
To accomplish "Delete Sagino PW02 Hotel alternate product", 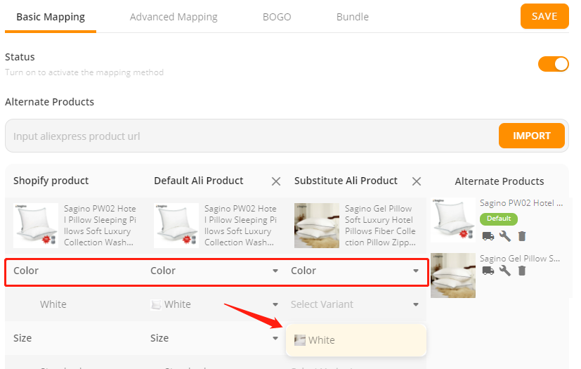I will [x=522, y=236].
